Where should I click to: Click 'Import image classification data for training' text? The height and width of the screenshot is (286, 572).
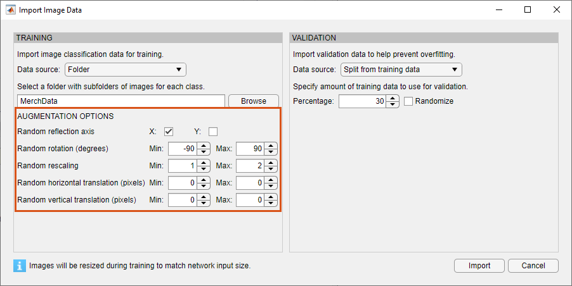[90, 54]
